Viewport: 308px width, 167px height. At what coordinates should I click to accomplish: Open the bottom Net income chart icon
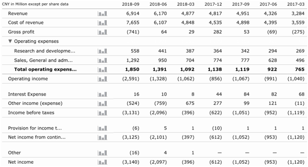(x=102, y=162)
